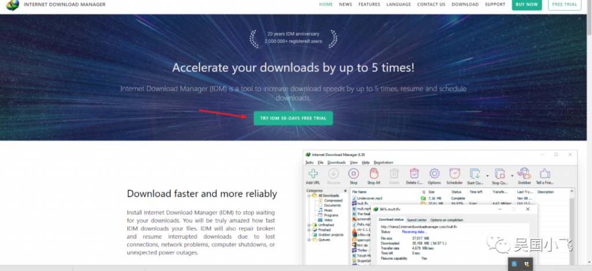Screen dimensions: 592x271
Task: Open the Grabber toolbar icon
Action: click(524, 174)
